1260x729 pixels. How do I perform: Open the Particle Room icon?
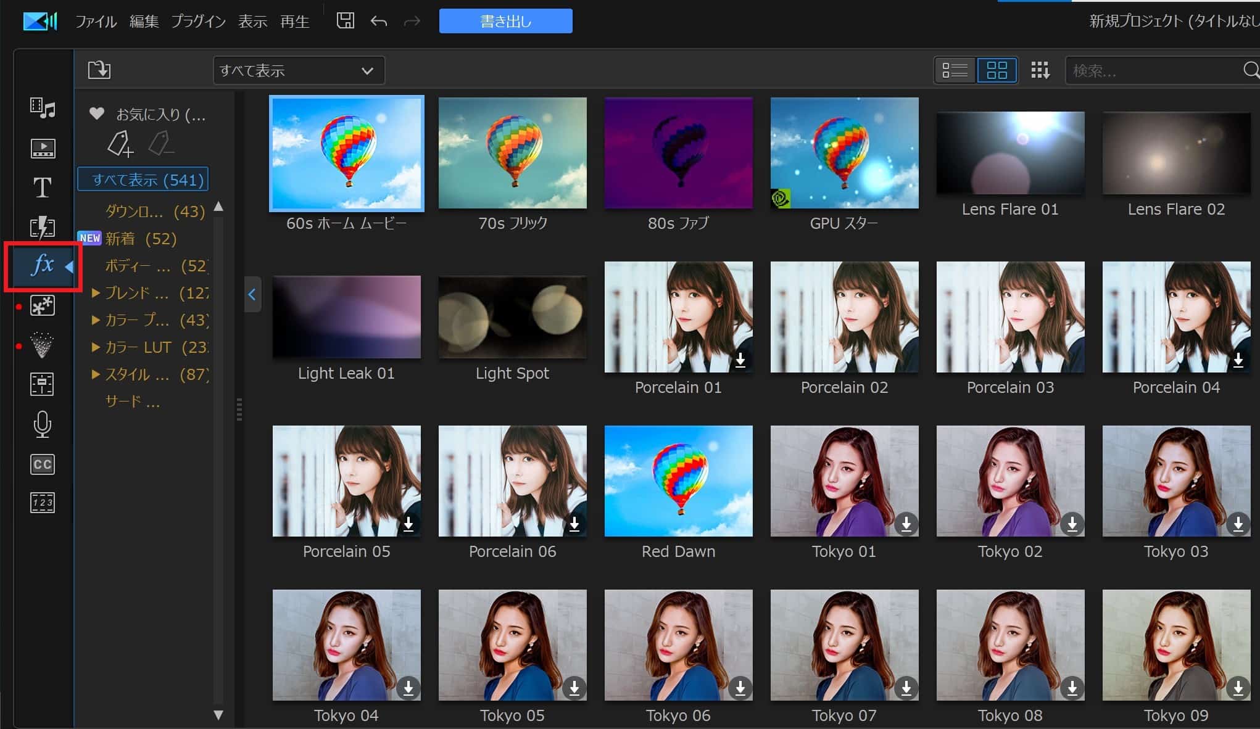click(42, 345)
